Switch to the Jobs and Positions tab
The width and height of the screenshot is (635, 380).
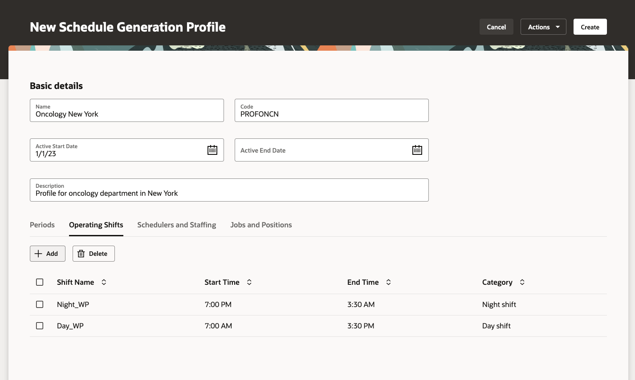[x=261, y=225]
